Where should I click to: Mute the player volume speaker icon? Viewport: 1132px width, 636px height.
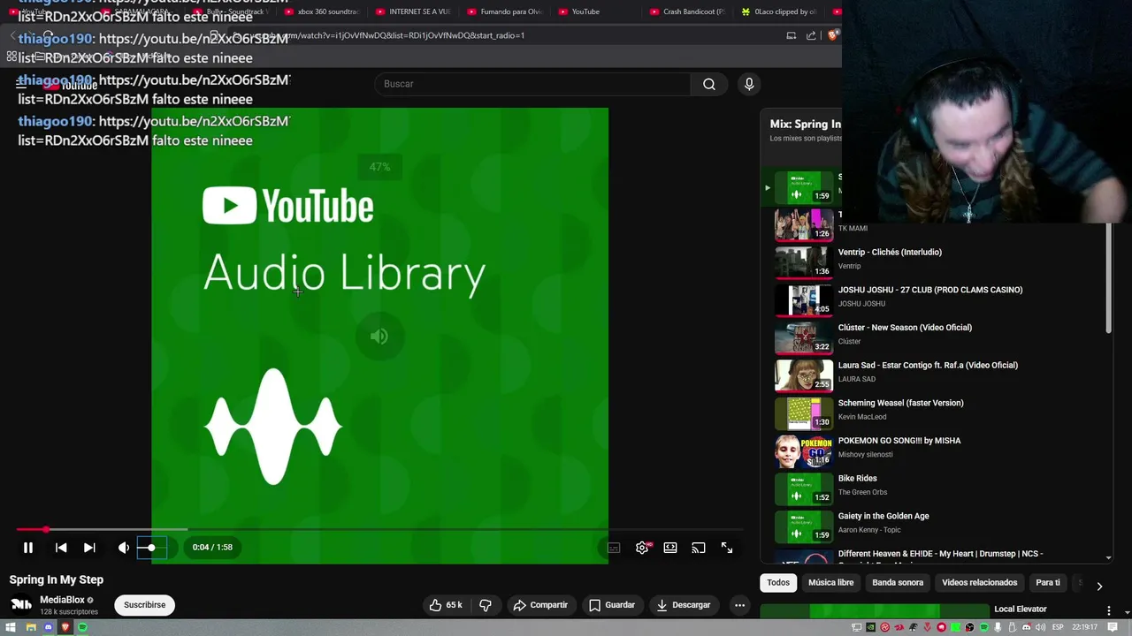124,548
